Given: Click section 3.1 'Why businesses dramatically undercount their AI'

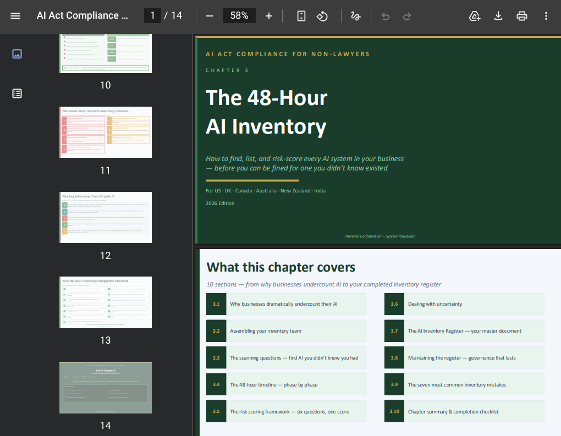Looking at the screenshot, I should coord(286,304).
